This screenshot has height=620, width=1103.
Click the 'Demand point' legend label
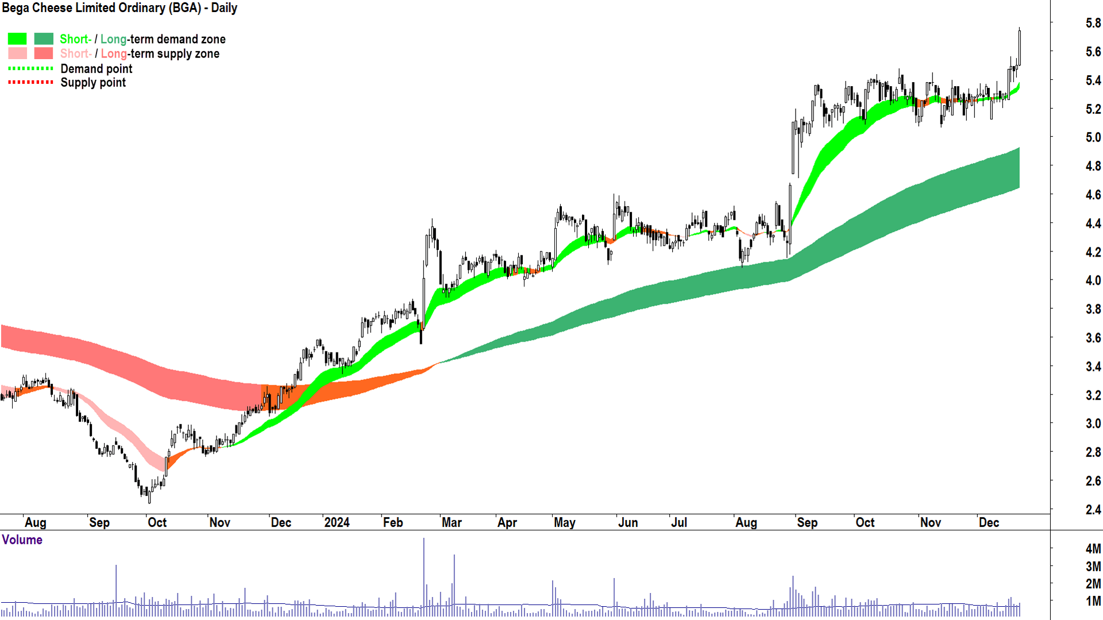coord(97,69)
